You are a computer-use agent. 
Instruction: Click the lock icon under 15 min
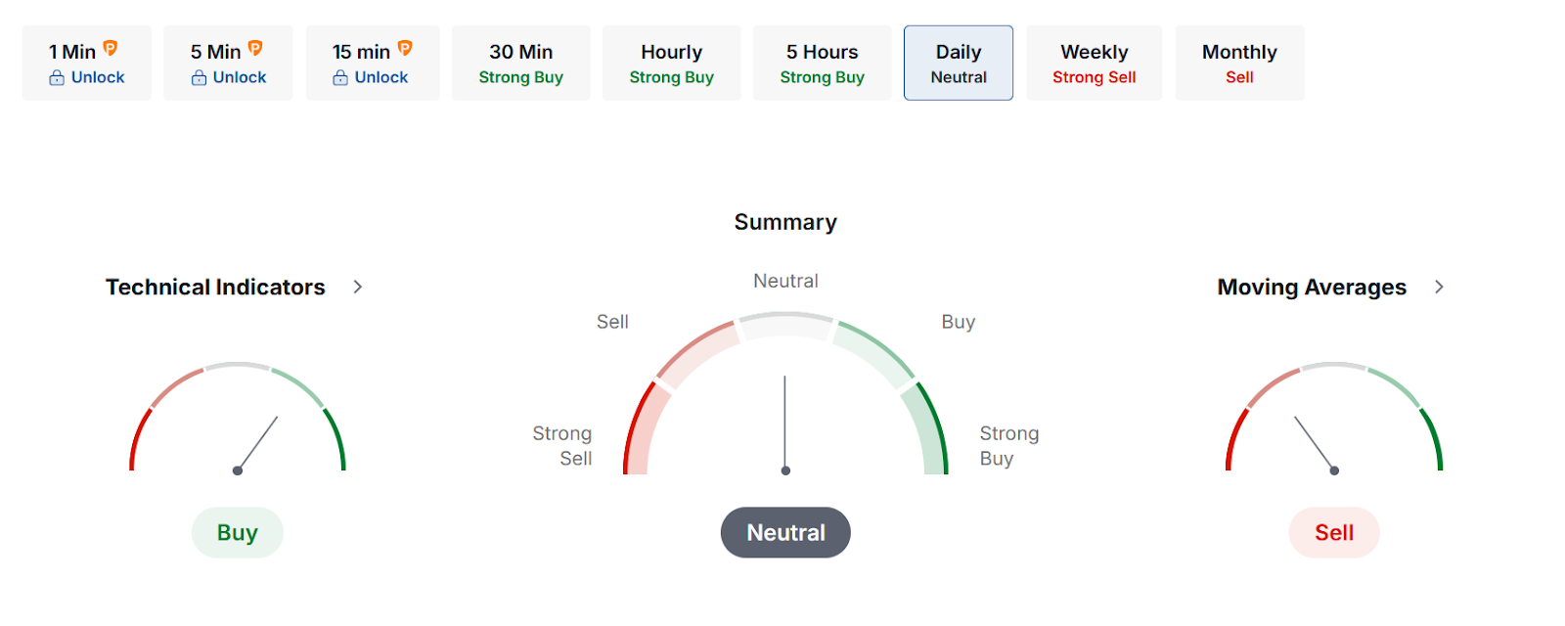340,78
